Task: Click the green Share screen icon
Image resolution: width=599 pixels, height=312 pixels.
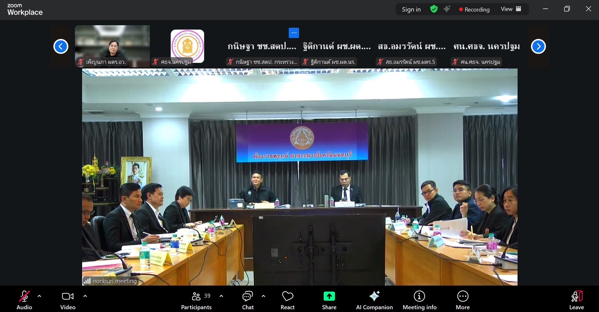Action: click(329, 296)
